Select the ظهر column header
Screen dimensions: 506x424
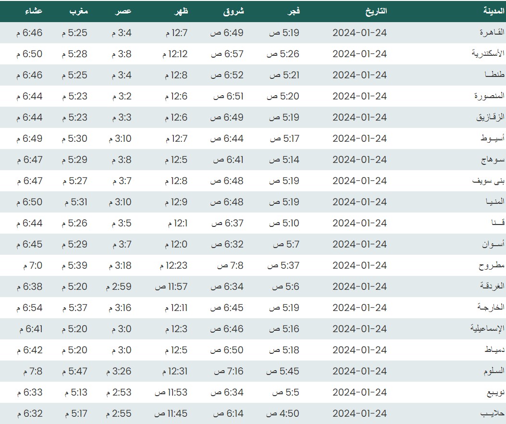point(180,11)
